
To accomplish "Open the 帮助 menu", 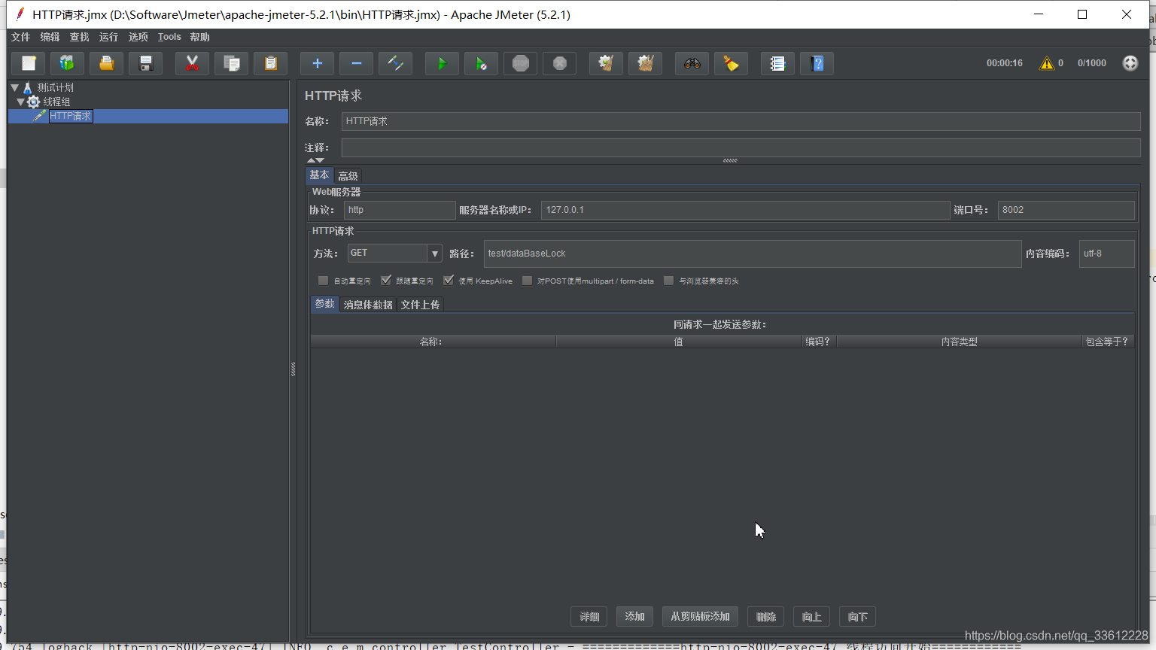I will point(199,37).
